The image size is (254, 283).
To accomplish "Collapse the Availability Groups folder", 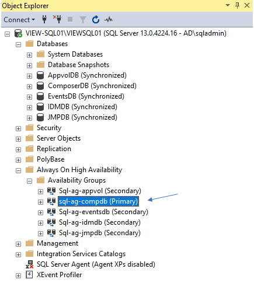I will [29, 181].
